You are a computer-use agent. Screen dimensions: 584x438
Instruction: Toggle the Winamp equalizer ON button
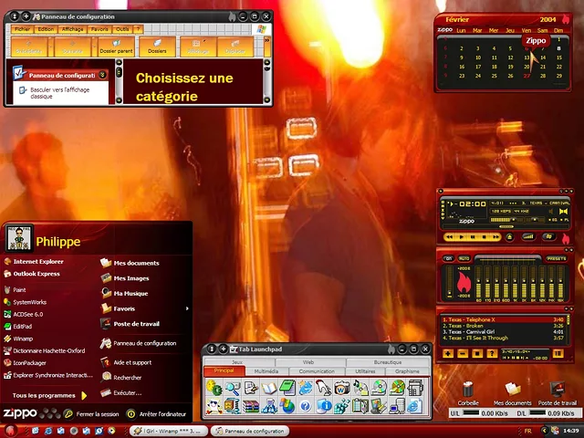pyautogui.click(x=450, y=258)
